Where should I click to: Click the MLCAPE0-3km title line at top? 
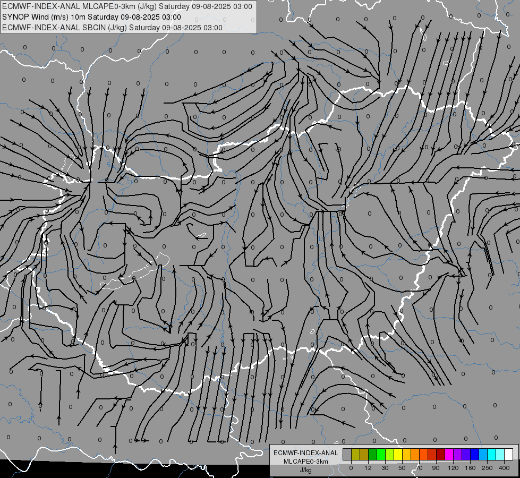point(127,6)
